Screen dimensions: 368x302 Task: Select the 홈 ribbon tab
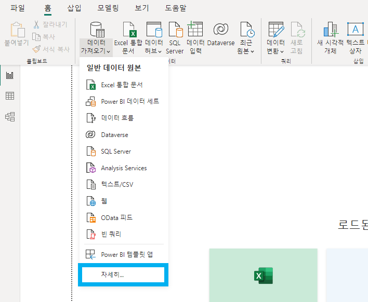pyautogui.click(x=48, y=8)
